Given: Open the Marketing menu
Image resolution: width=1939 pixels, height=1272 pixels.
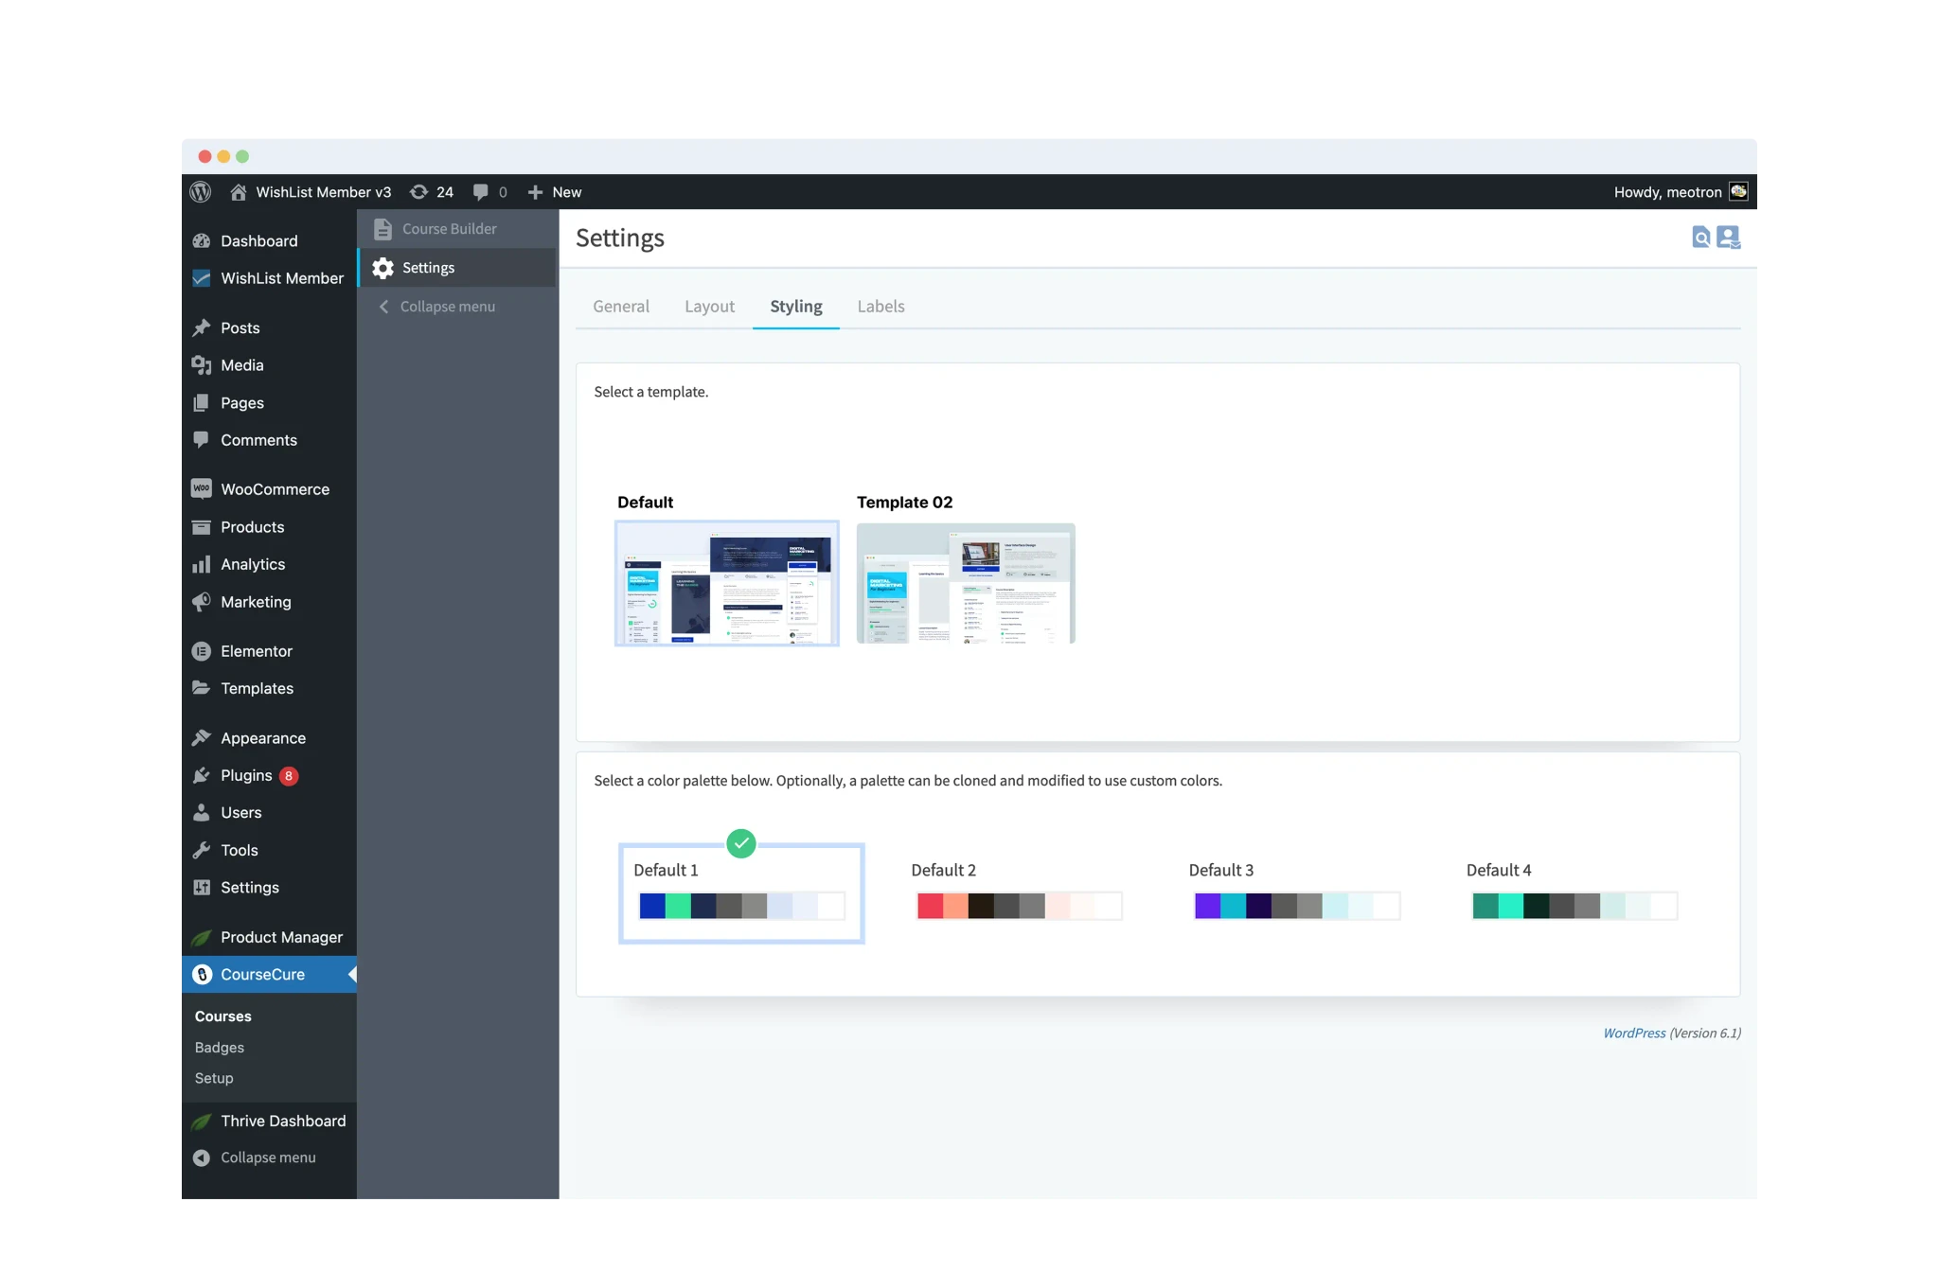Looking at the screenshot, I should (269, 602).
